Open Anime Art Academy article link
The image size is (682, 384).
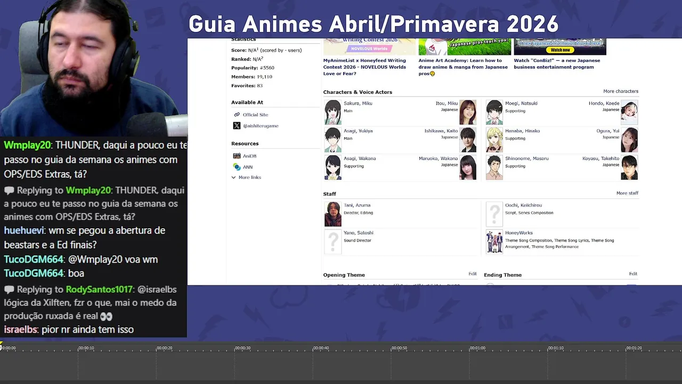(463, 67)
